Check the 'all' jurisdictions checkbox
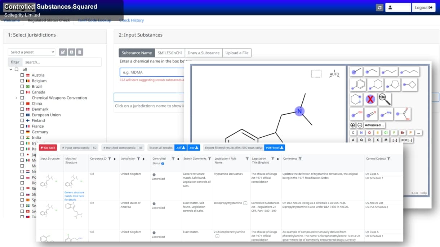The width and height of the screenshot is (440, 247). click(17, 69)
